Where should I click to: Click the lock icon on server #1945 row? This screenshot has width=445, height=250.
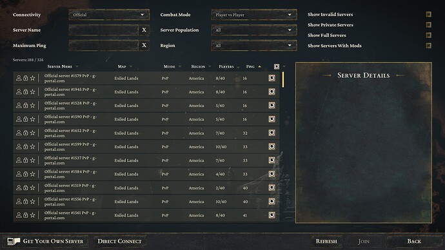pyautogui.click(x=26, y=92)
